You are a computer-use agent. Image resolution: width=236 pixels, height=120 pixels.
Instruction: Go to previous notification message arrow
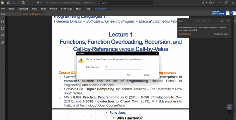click(x=198, y=21)
